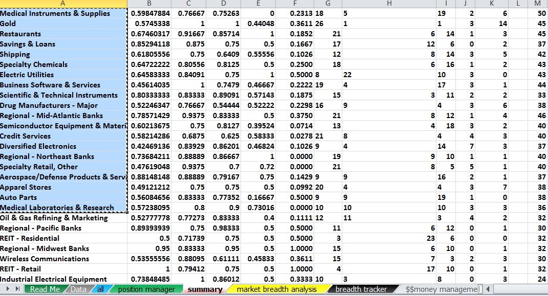Select 'Aerospace/Defense Products & Serv' cell

(63, 177)
